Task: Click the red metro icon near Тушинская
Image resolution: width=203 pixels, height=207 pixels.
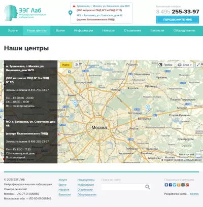Action: click(74, 6)
